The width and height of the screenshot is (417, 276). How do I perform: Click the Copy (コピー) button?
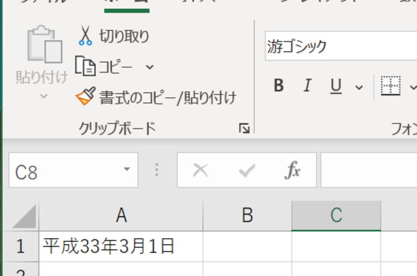(104, 67)
